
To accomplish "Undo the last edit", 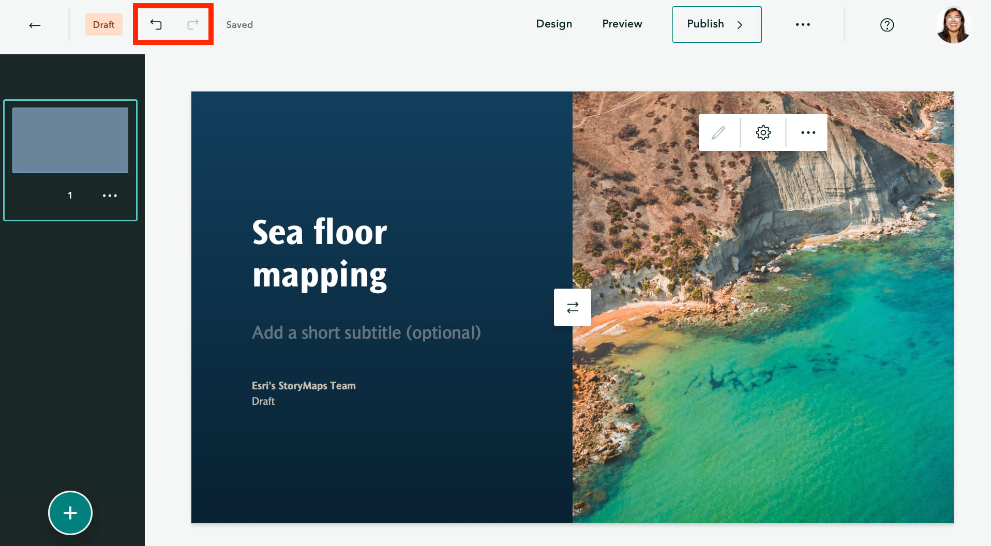I will tap(156, 24).
